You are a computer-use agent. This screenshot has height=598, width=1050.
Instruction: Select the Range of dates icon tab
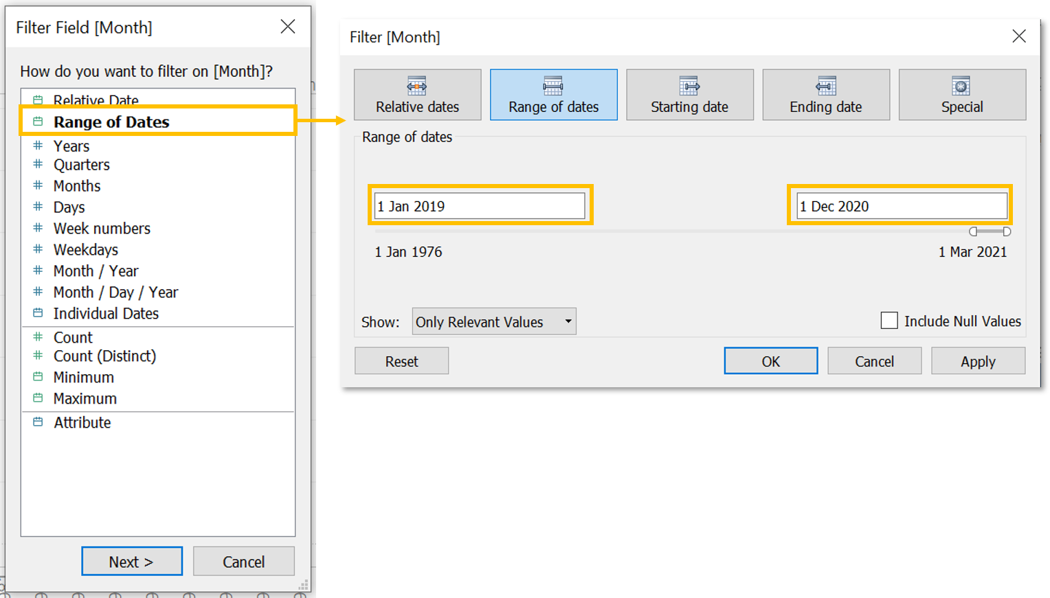pos(553,86)
